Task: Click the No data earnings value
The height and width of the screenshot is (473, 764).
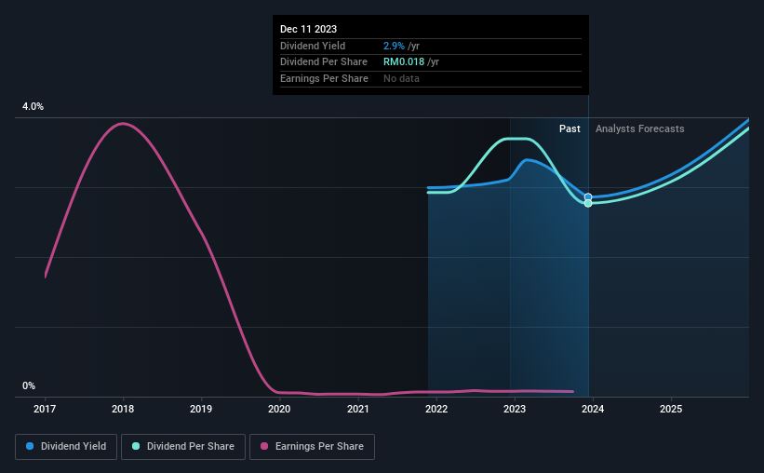Action: 401,78
